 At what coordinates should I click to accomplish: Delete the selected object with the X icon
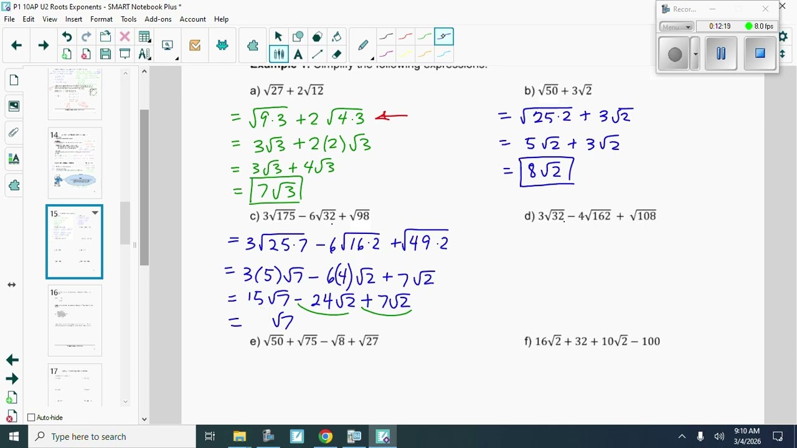125,37
